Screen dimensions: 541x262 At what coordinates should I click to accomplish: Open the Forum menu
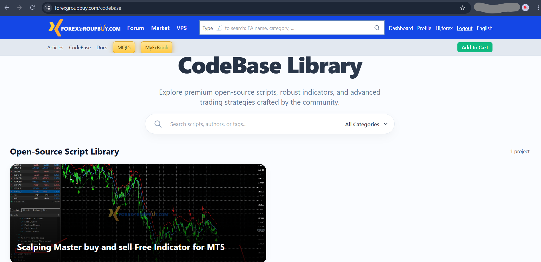[136, 28]
